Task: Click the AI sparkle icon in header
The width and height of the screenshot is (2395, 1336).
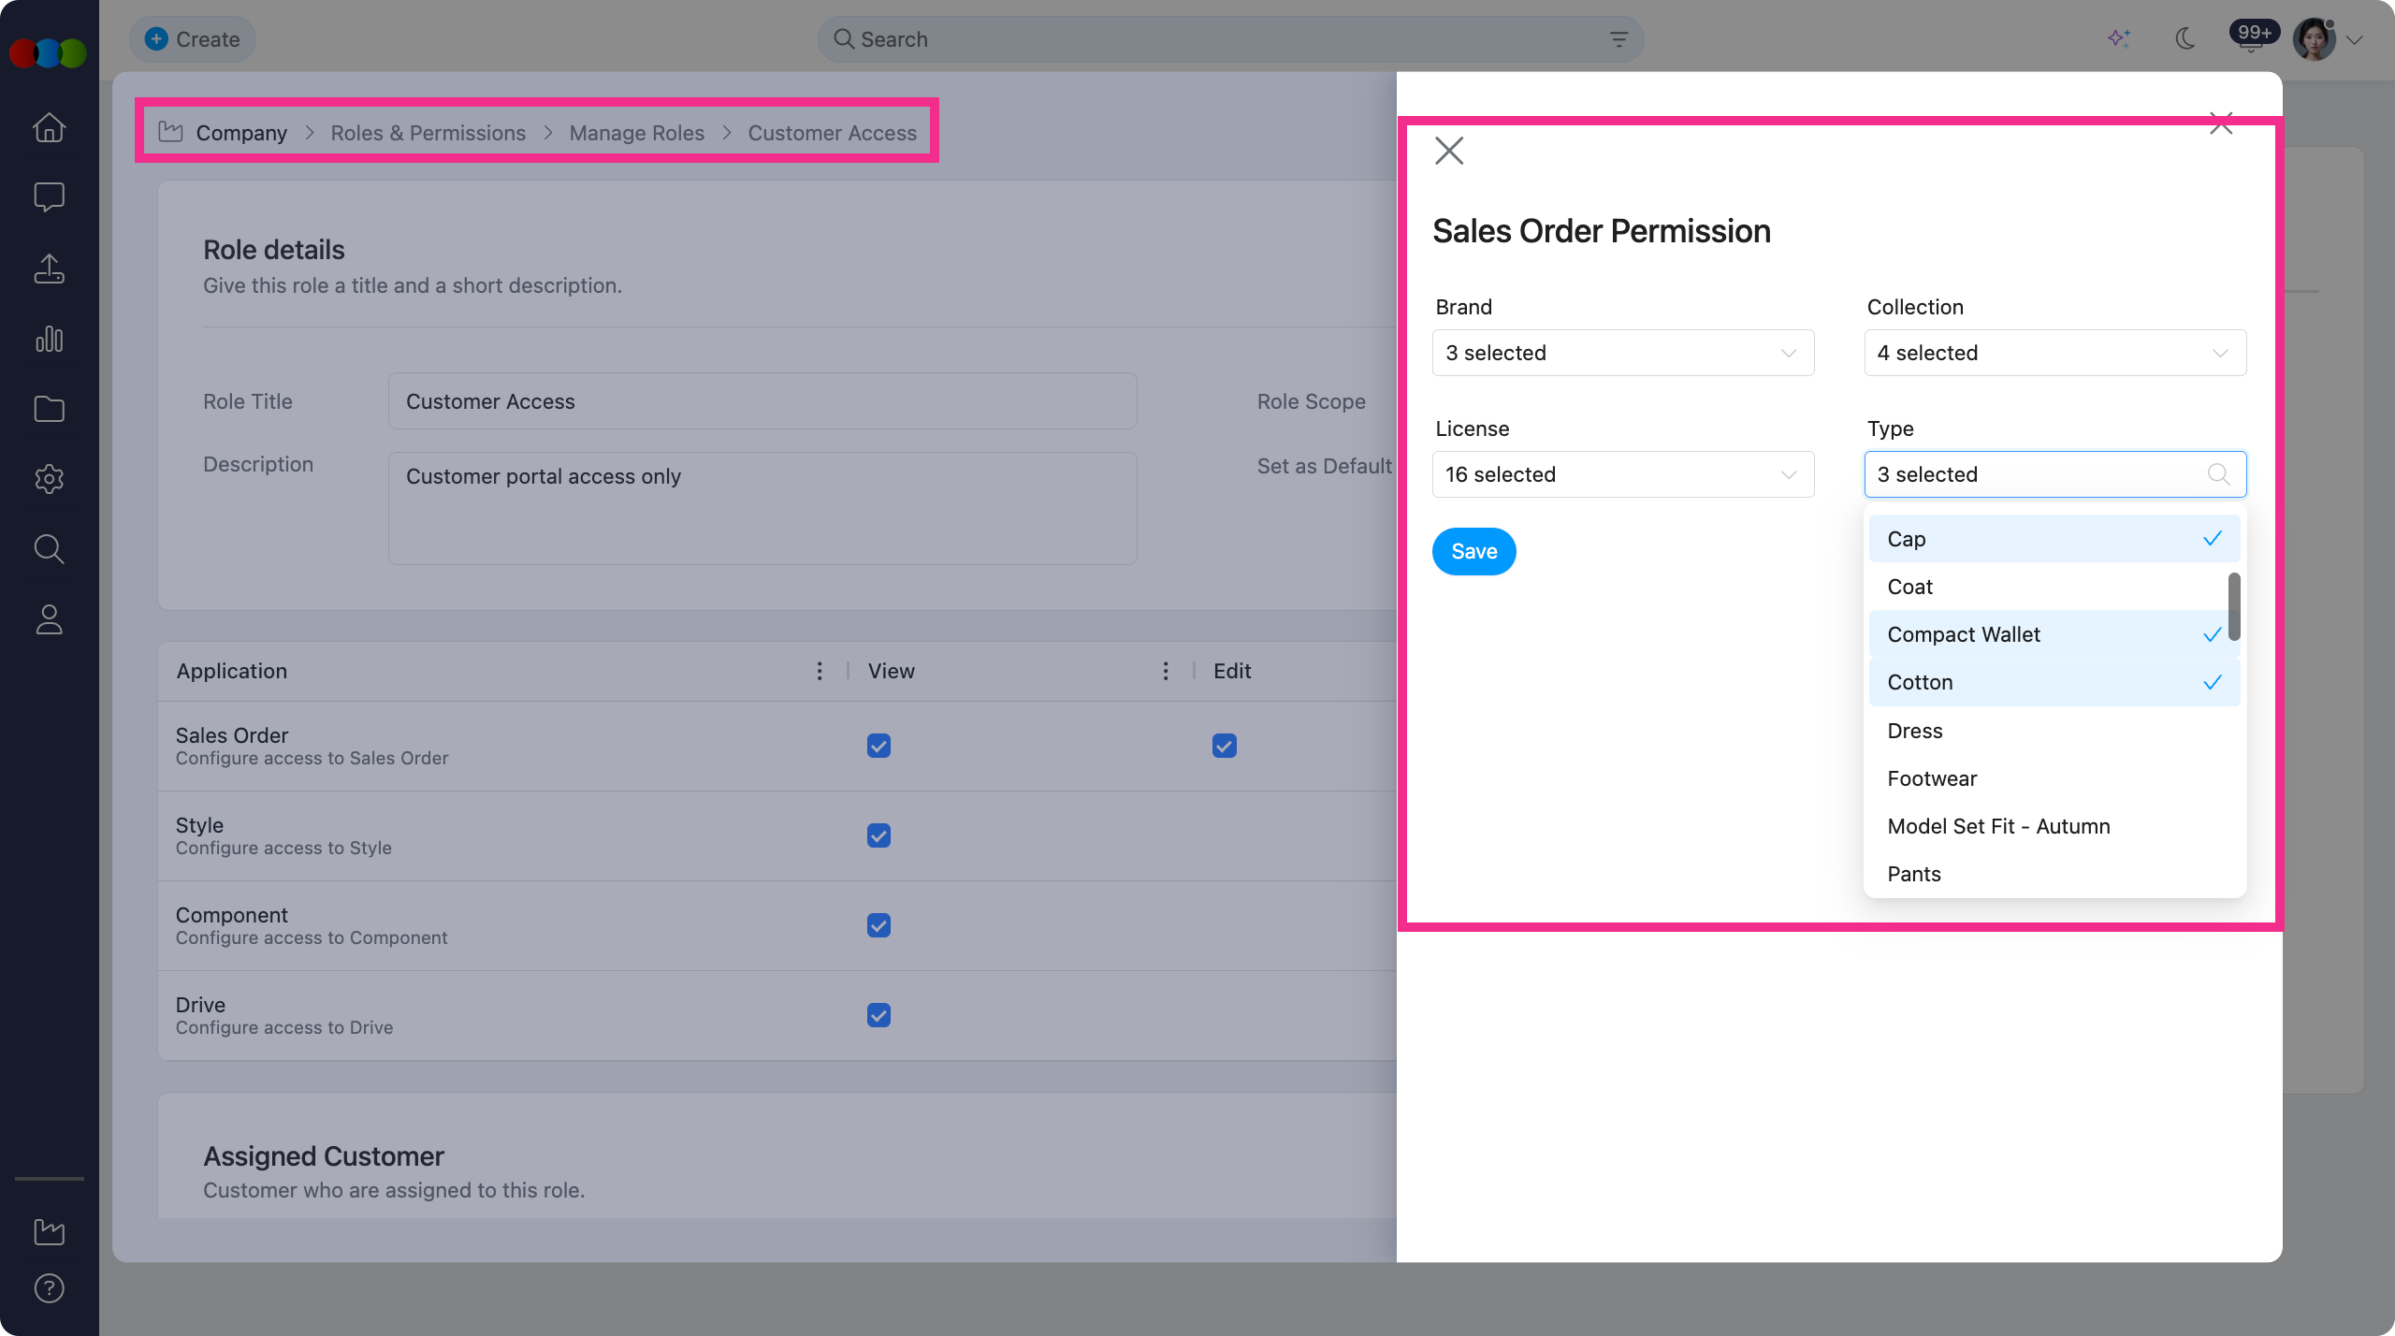Action: tap(2119, 39)
